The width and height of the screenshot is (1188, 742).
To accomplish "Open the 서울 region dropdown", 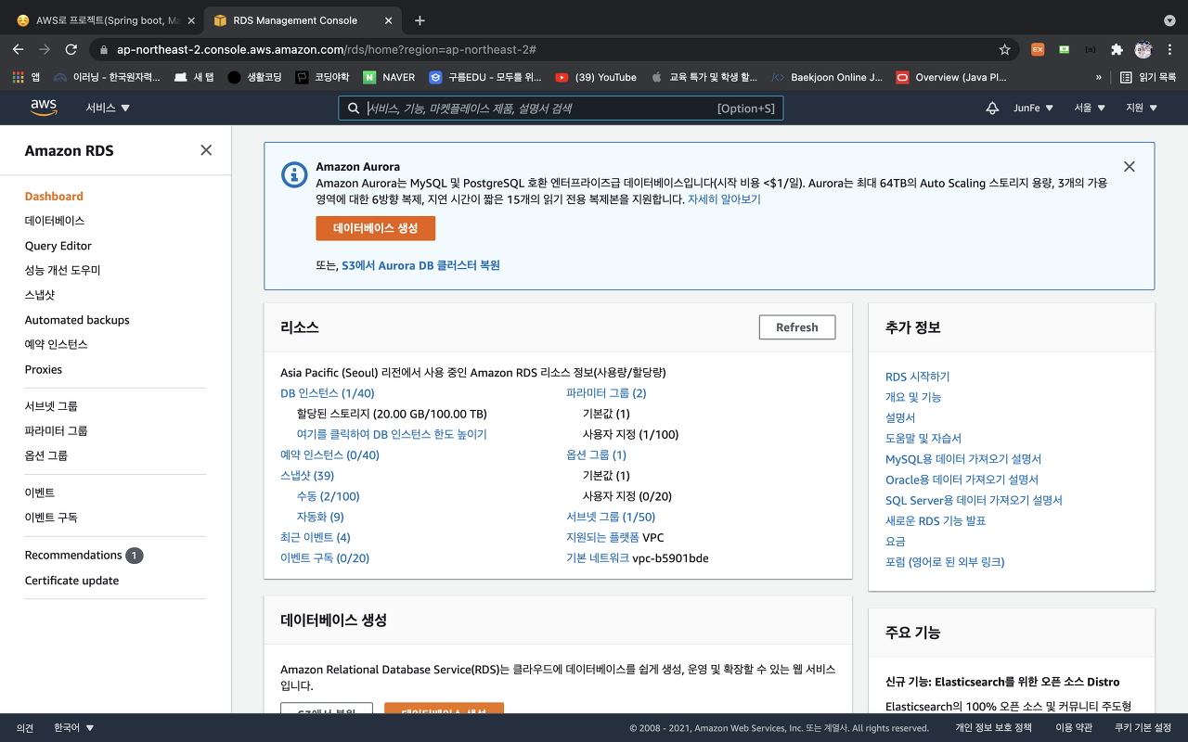I will (1090, 108).
